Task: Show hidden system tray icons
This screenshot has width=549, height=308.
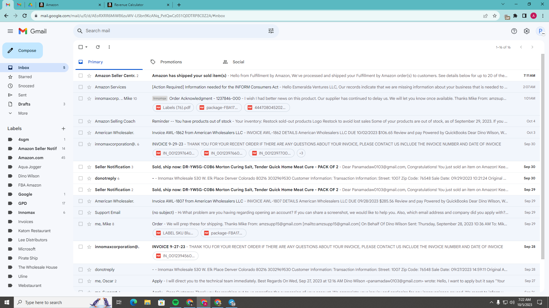Action: pos(491,302)
